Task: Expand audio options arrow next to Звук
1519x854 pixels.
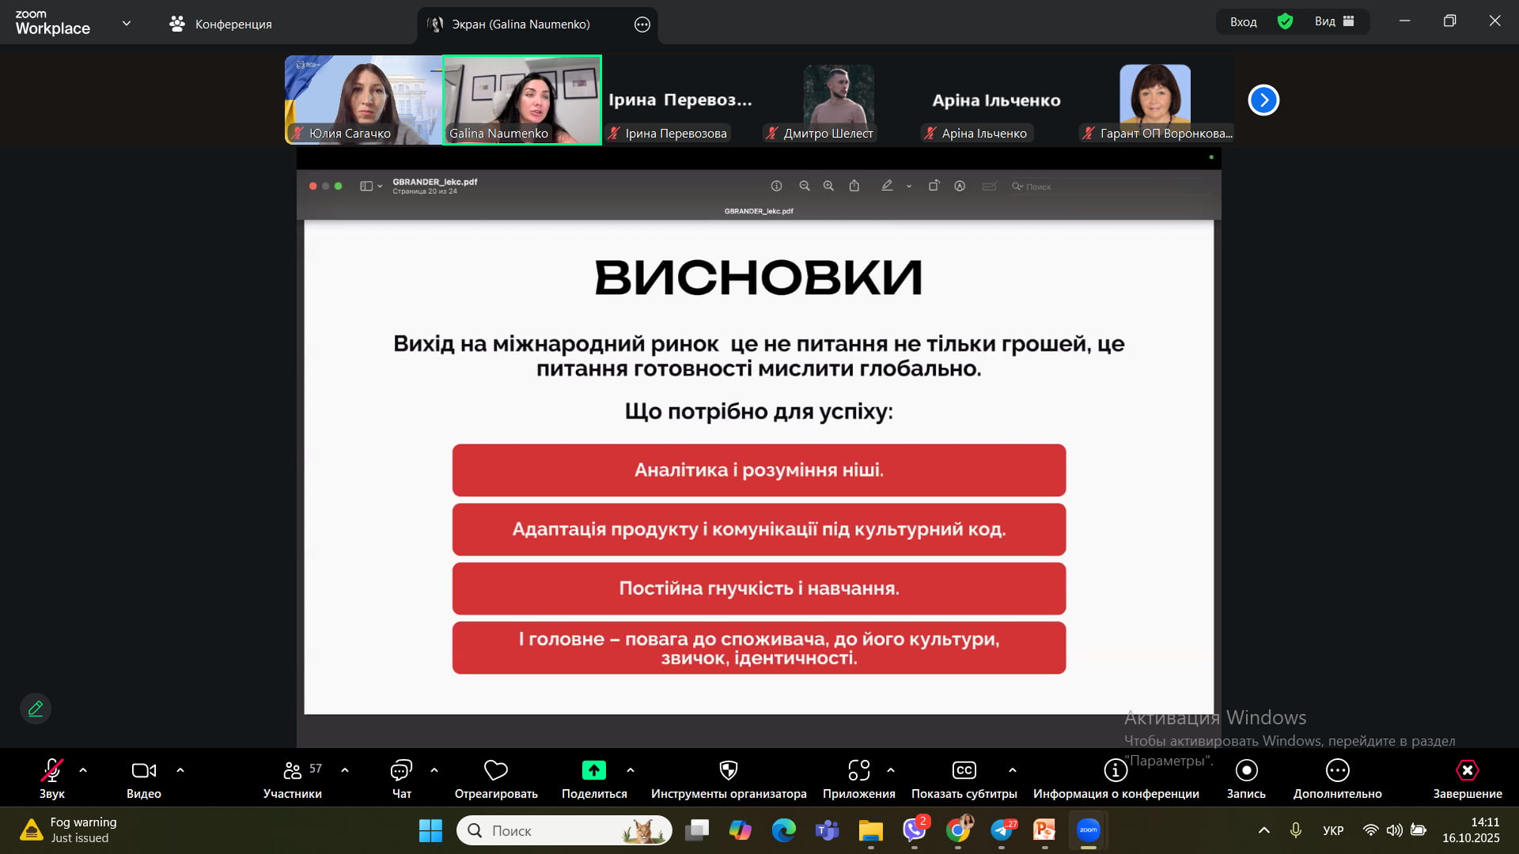Action: 83,770
